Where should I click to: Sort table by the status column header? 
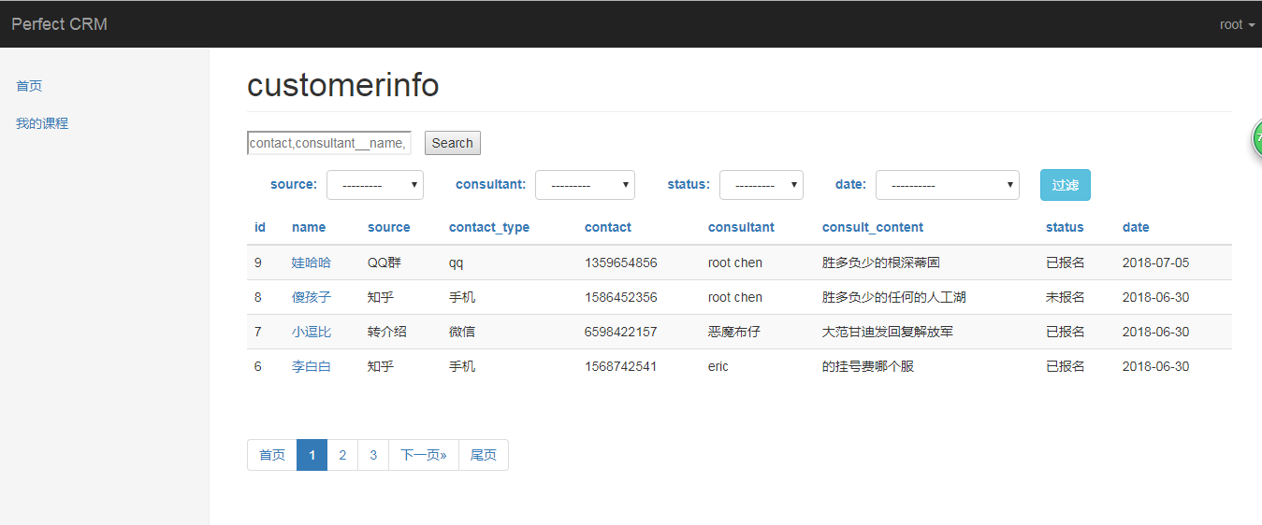tap(1065, 227)
